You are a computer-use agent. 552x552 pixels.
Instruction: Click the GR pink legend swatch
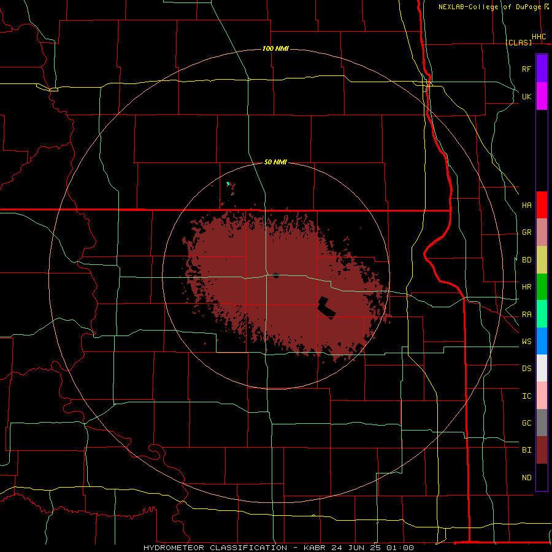[x=542, y=232]
